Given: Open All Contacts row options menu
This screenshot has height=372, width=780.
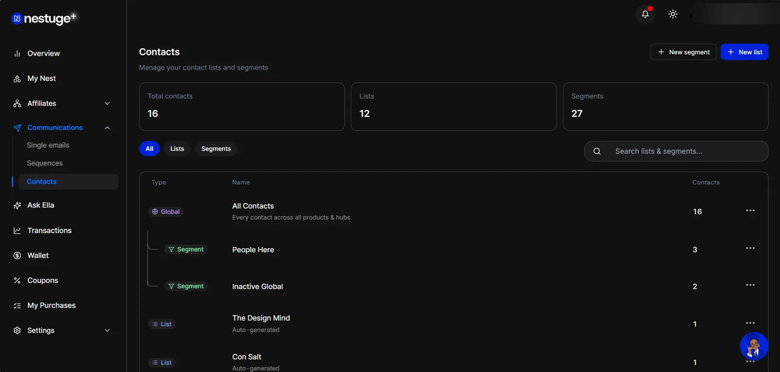Looking at the screenshot, I should (750, 210).
